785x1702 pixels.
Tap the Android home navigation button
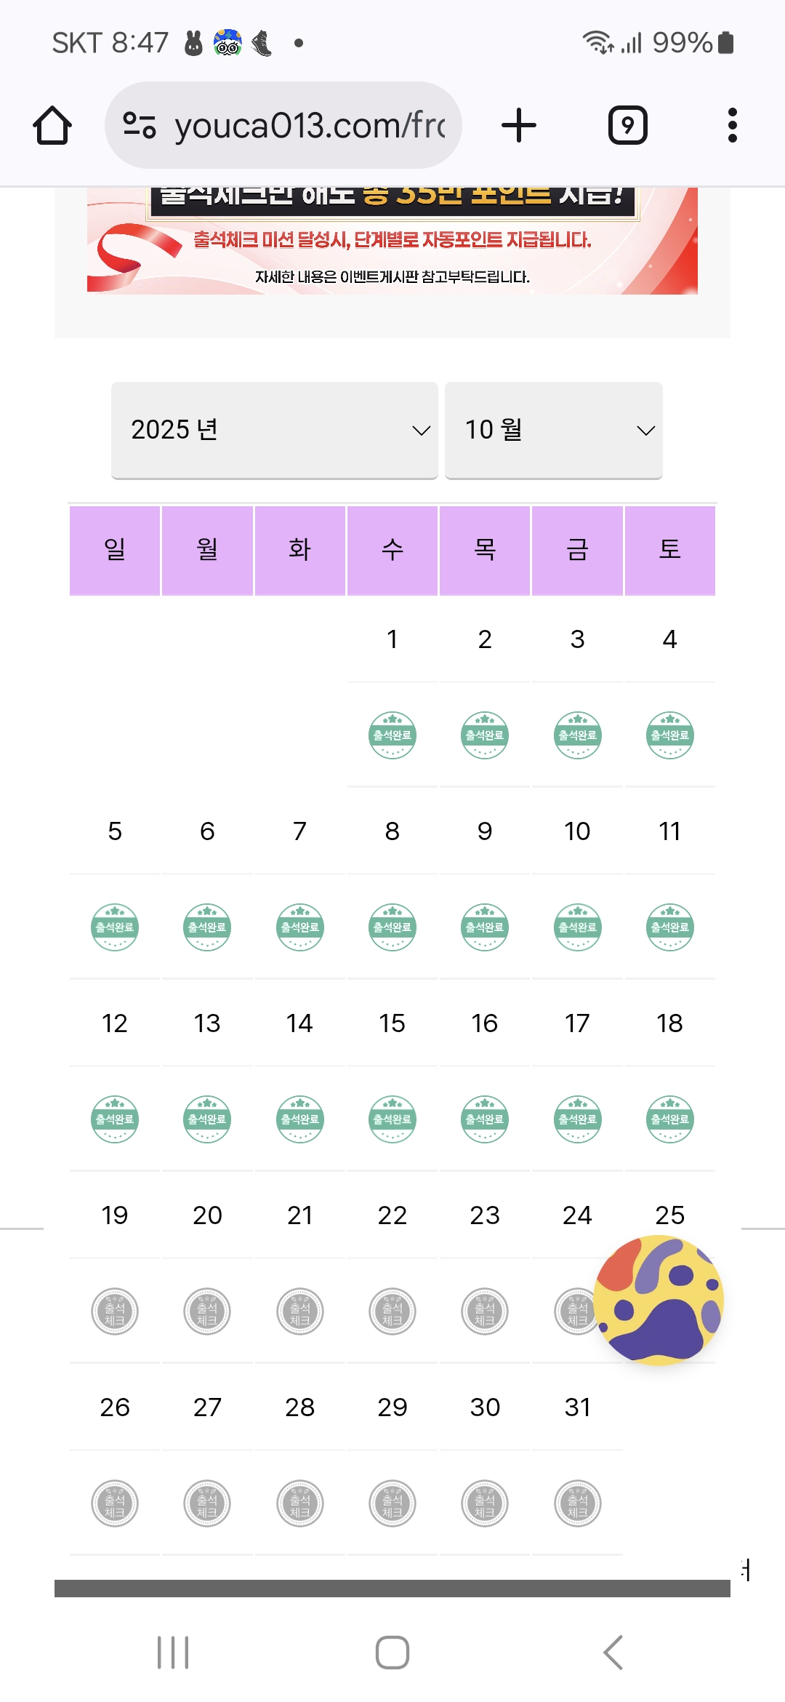pos(392,1653)
